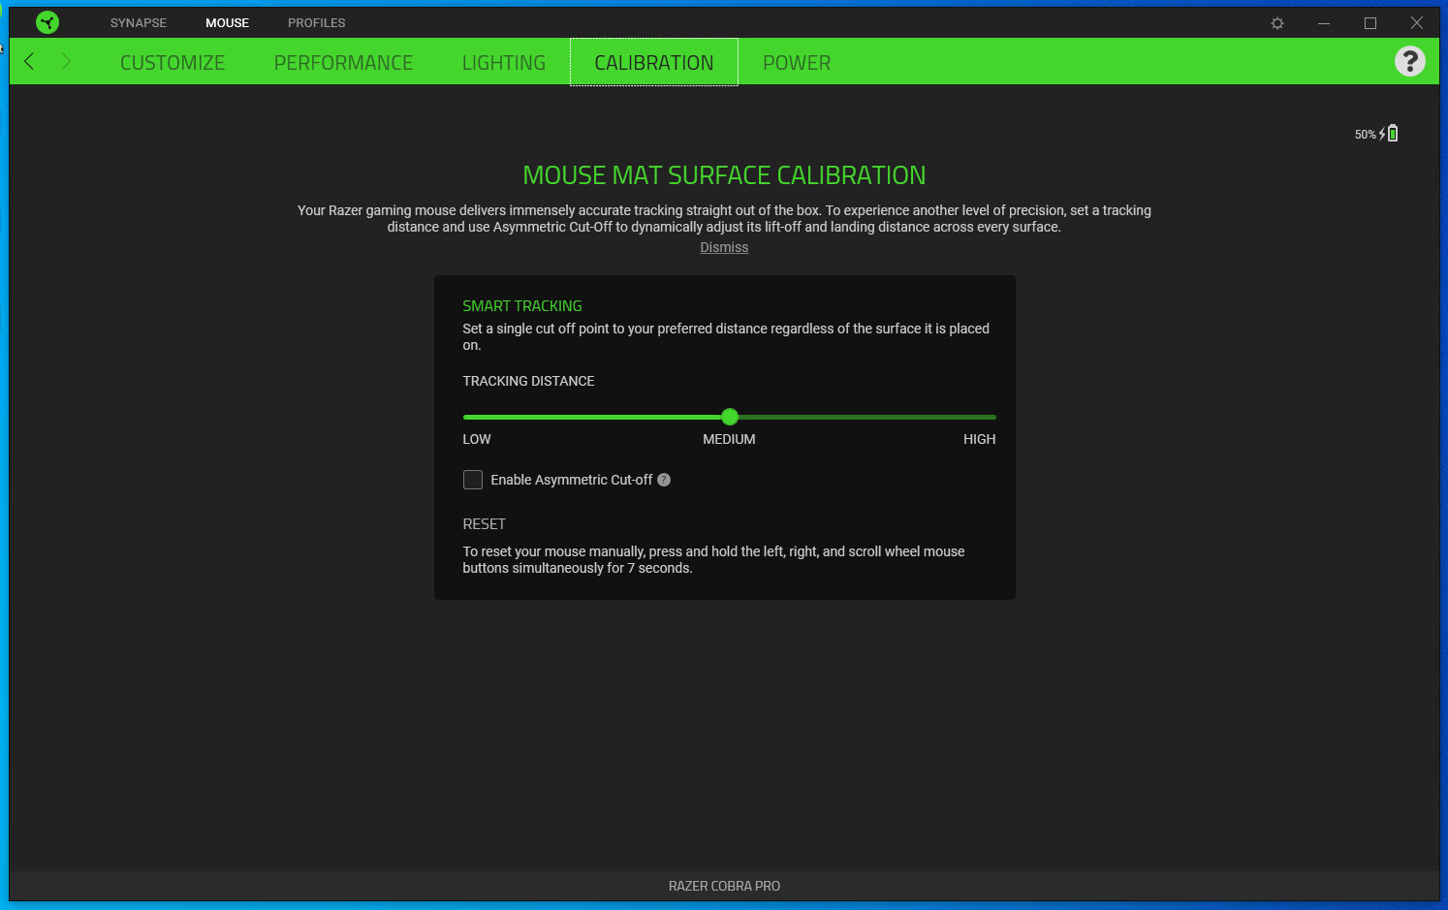Open the Synapse settings gear
The width and height of the screenshot is (1448, 910).
pos(1276,22)
